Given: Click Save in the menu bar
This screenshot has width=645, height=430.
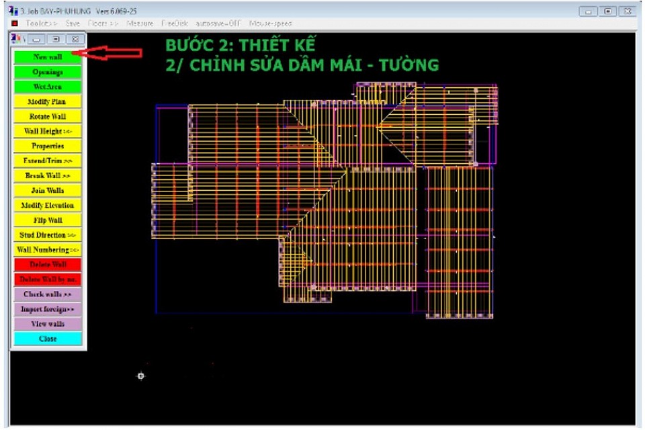Looking at the screenshot, I should 73,24.
